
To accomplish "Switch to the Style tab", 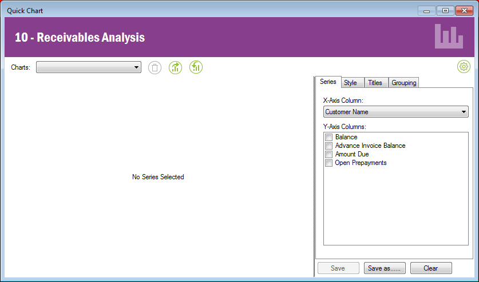I will click(350, 83).
